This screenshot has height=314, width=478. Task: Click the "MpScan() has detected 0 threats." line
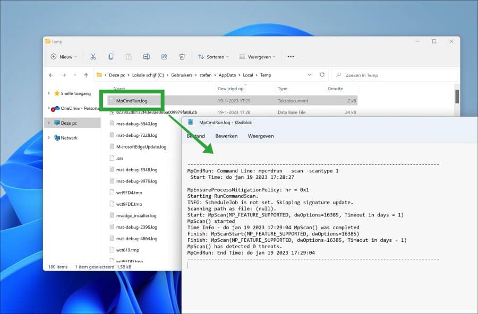coord(235,247)
